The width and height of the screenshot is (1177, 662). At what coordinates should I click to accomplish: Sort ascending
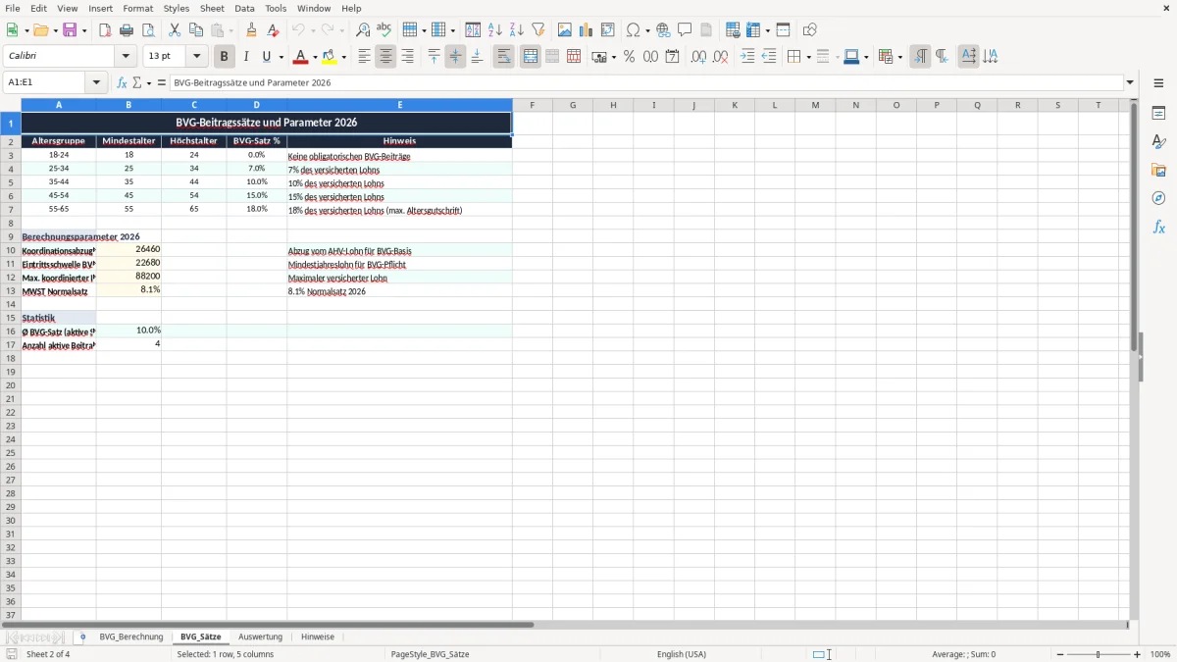click(495, 30)
